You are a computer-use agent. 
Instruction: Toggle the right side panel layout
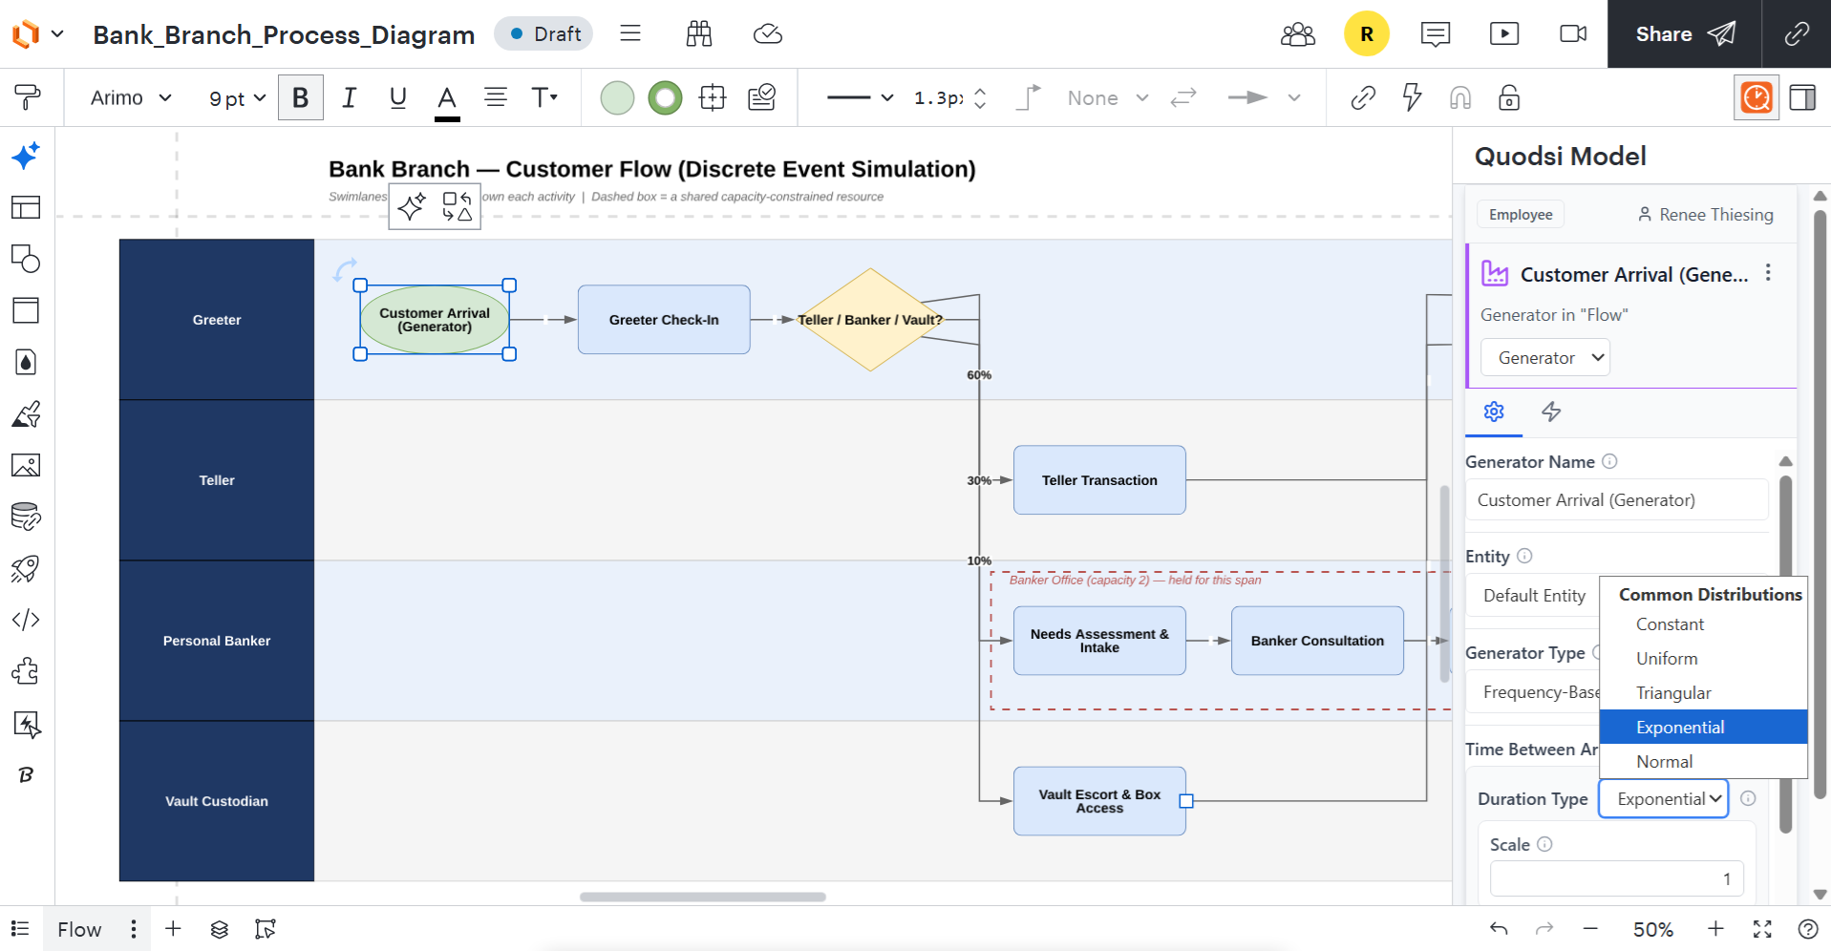click(x=1802, y=97)
